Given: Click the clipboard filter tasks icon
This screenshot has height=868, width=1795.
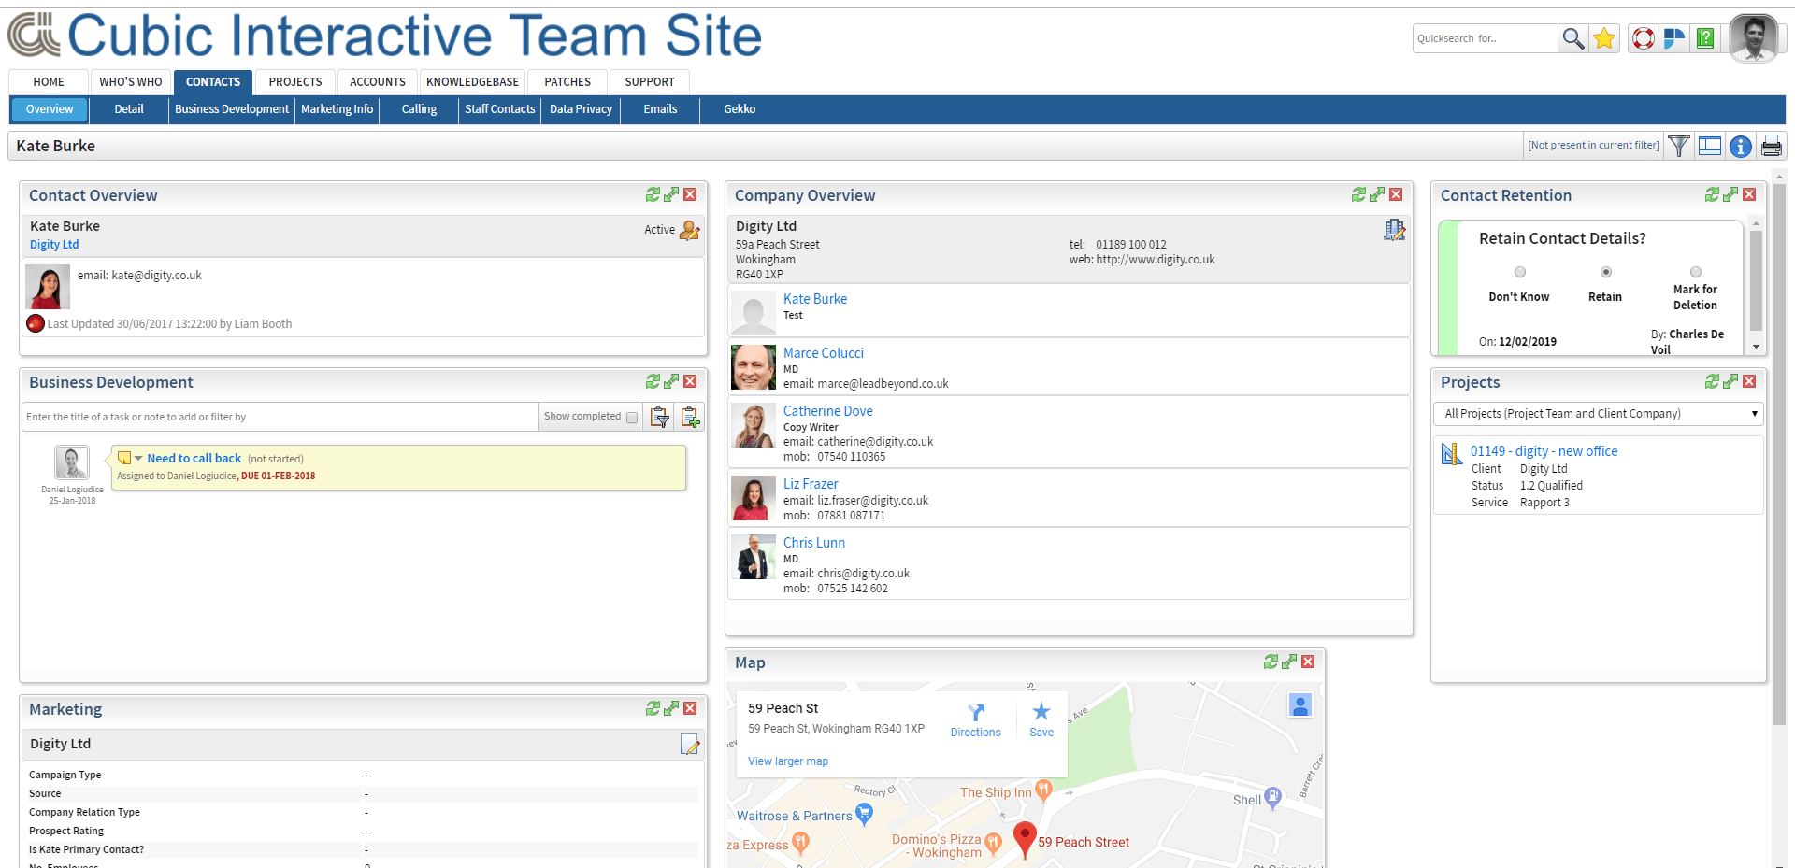Looking at the screenshot, I should [660, 417].
